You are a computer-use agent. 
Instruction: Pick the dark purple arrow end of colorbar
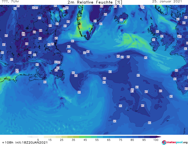(x=159, y=137)
